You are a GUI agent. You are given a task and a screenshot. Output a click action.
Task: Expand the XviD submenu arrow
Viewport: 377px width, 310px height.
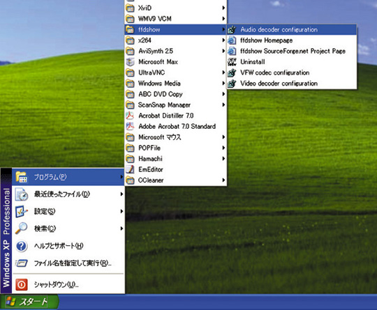click(x=223, y=8)
